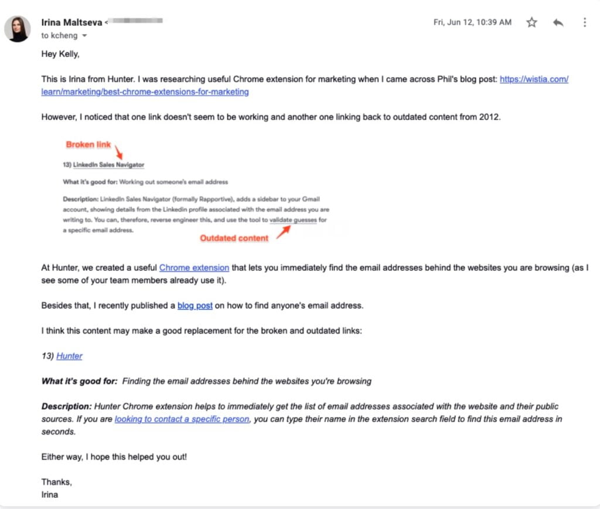Click 'validate guesses' text in embedded screenshot
This screenshot has width=600, height=509.
pyautogui.click(x=293, y=220)
